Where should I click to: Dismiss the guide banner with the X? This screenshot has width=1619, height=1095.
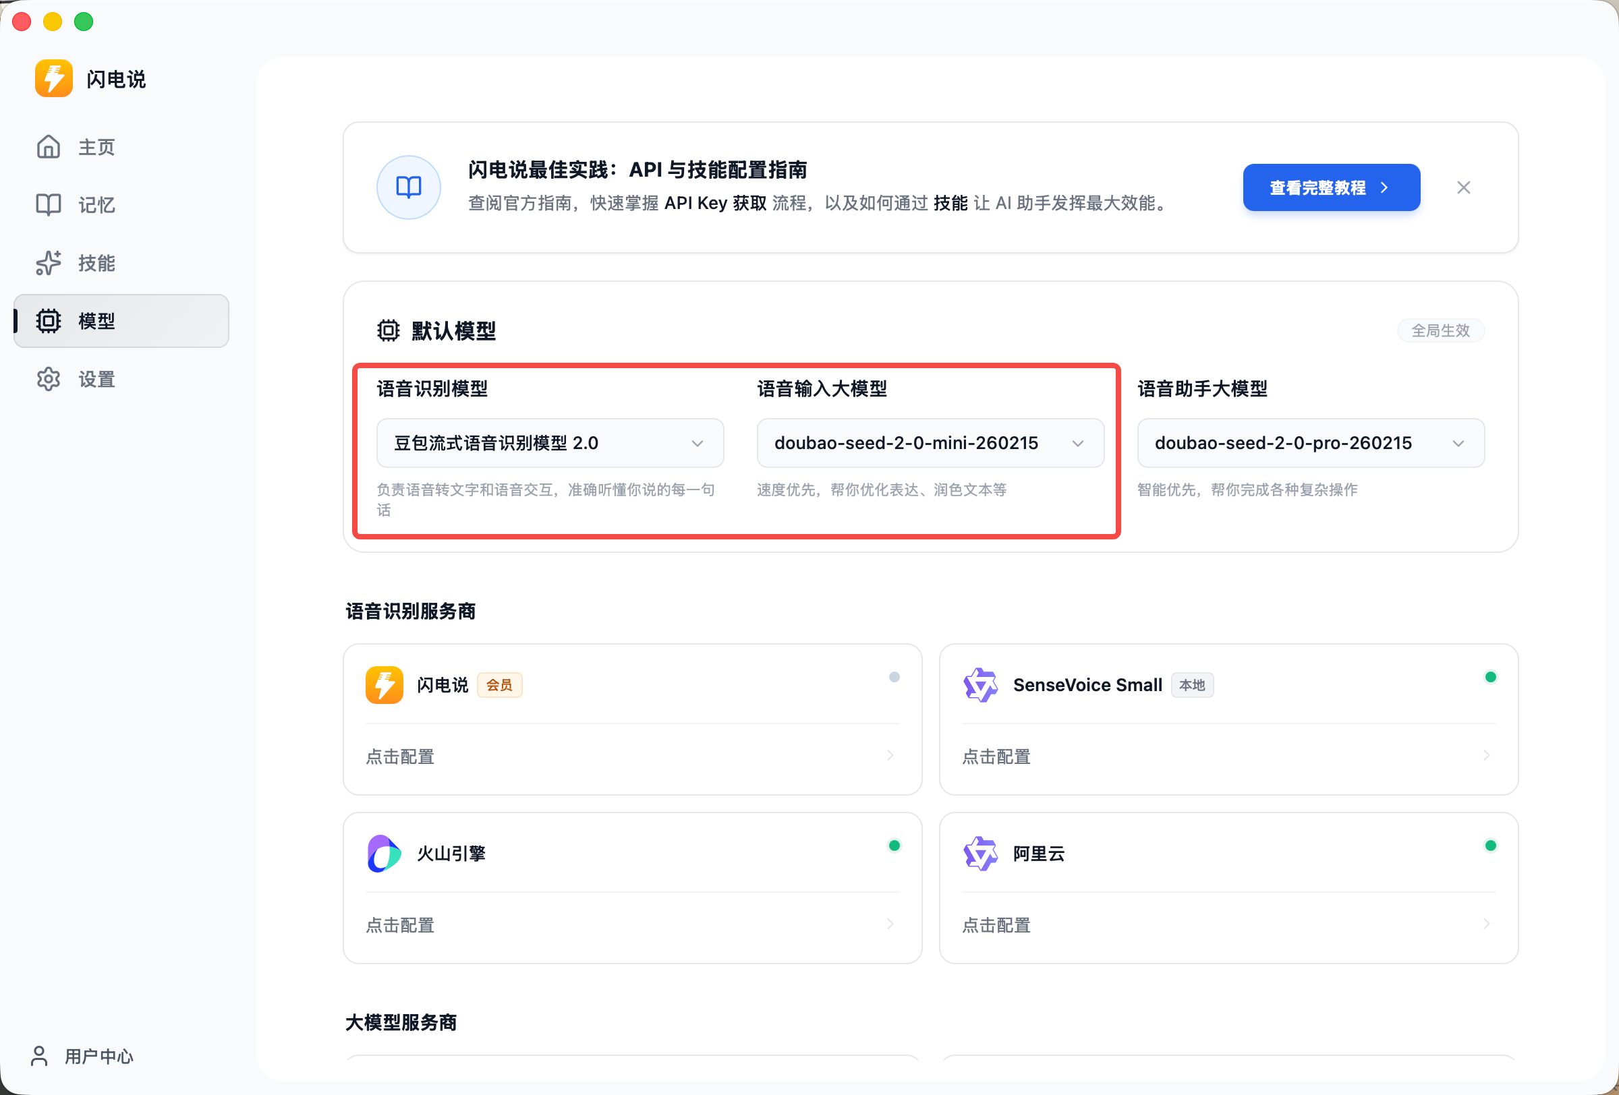click(x=1464, y=187)
